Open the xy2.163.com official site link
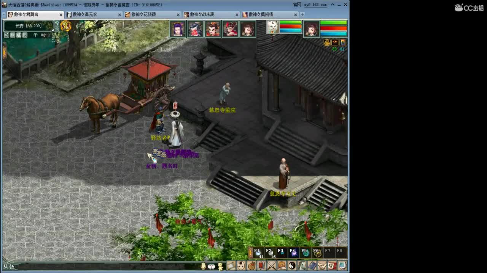This screenshot has width=487, height=273. click(x=315, y=5)
